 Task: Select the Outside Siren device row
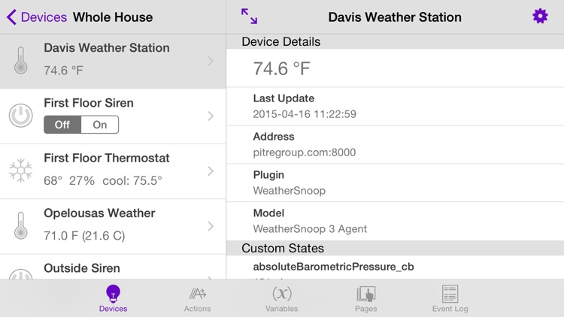pyautogui.click(x=113, y=267)
